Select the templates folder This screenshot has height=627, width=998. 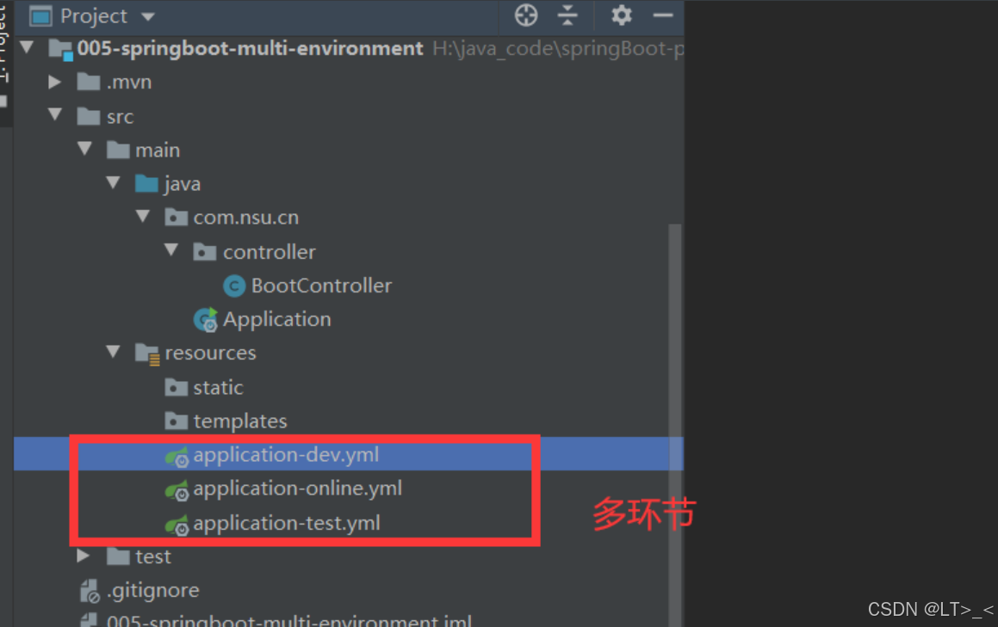[243, 421]
